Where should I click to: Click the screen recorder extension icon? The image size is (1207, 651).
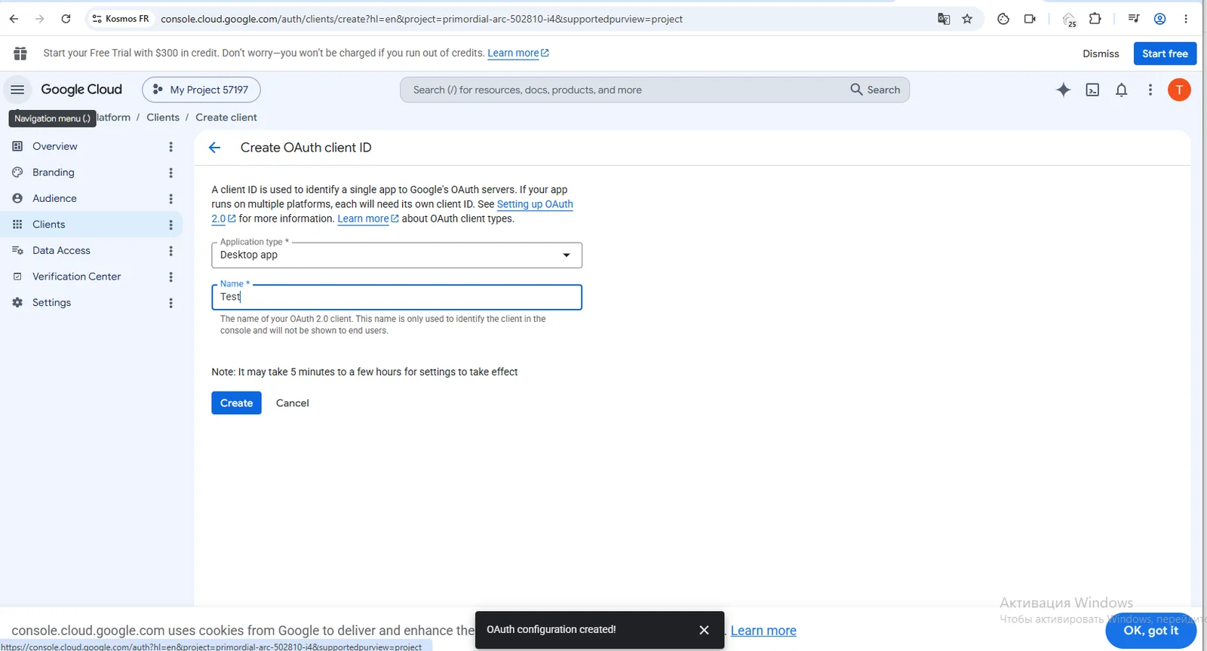1030,19
